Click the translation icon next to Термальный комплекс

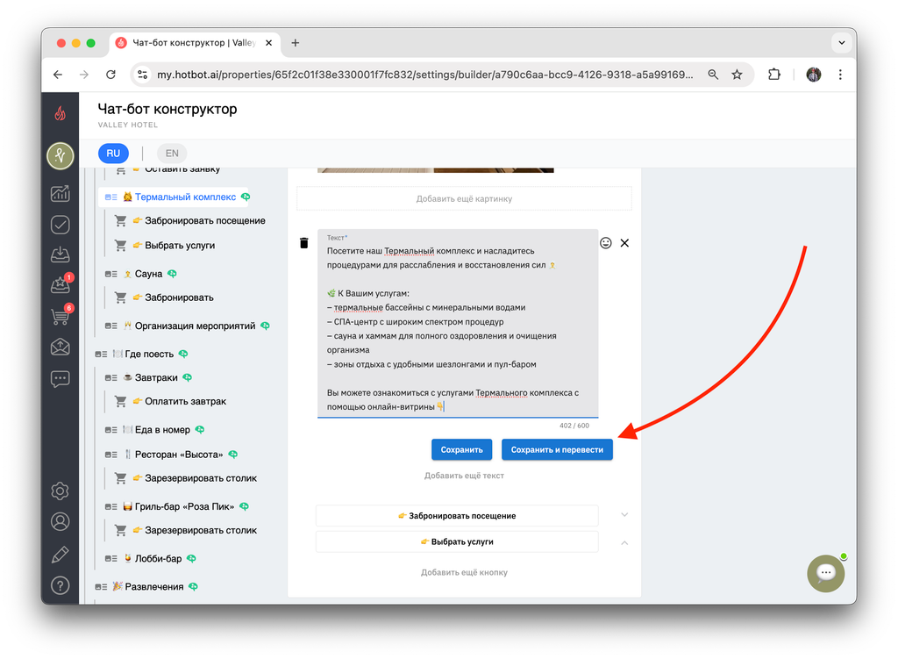pos(246,197)
